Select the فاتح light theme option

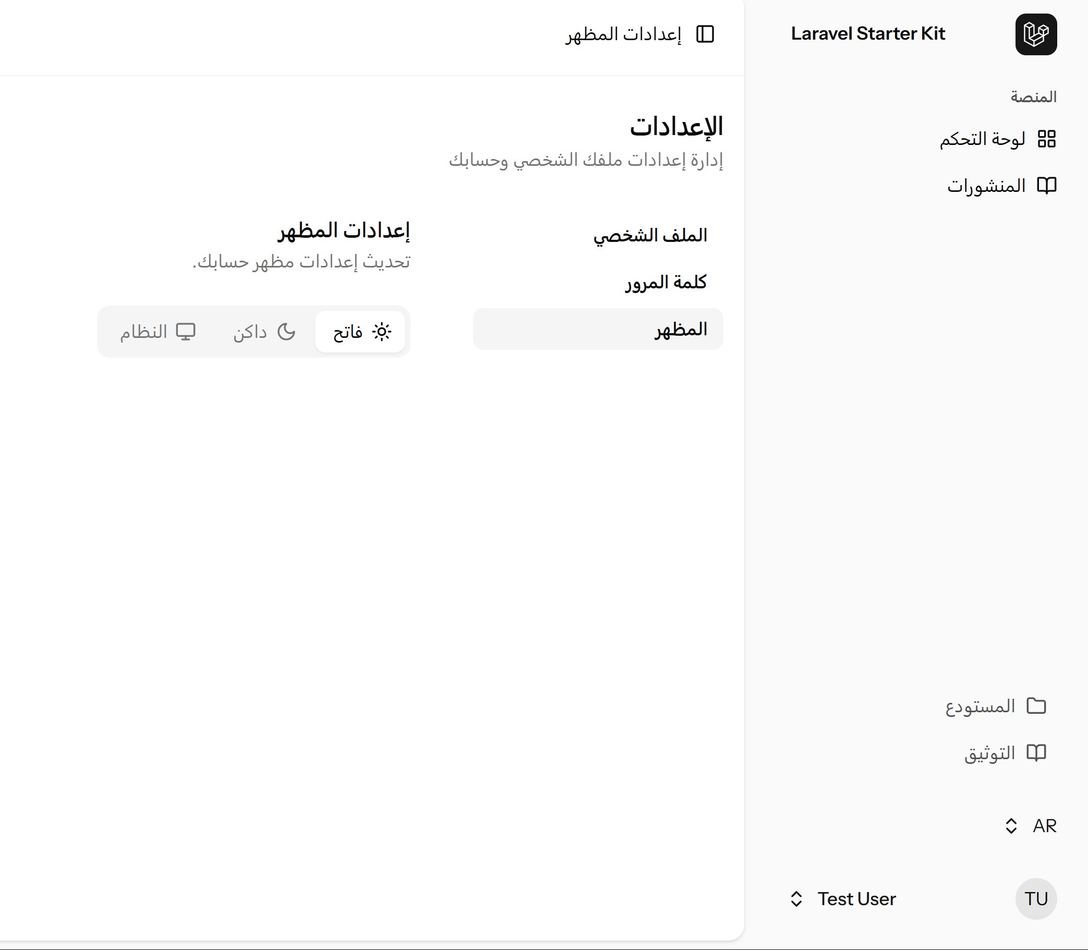pos(360,332)
